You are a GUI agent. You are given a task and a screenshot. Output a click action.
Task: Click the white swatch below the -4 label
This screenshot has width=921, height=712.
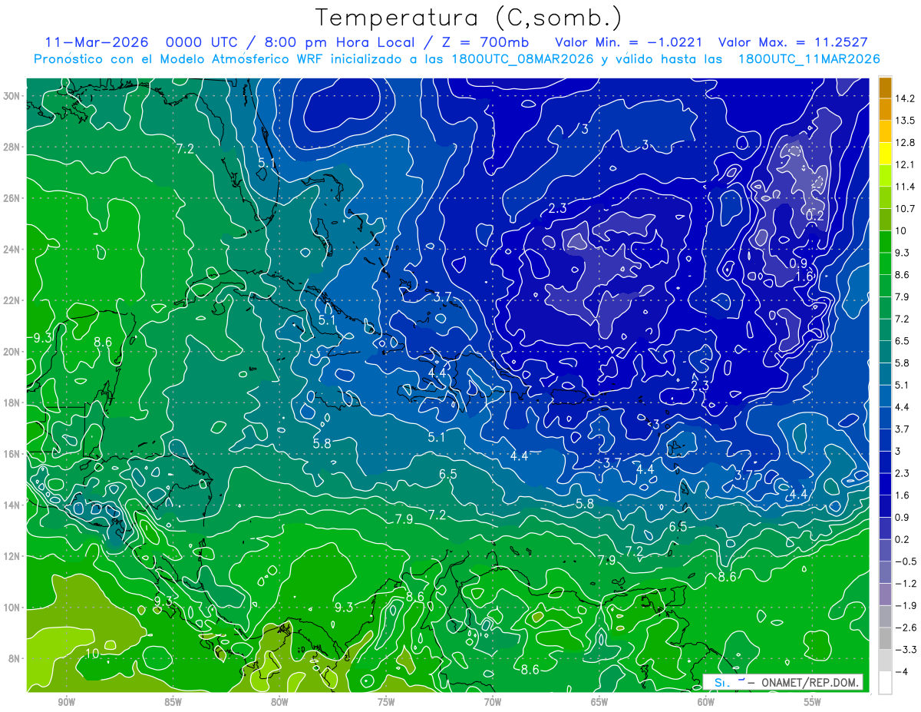click(884, 682)
